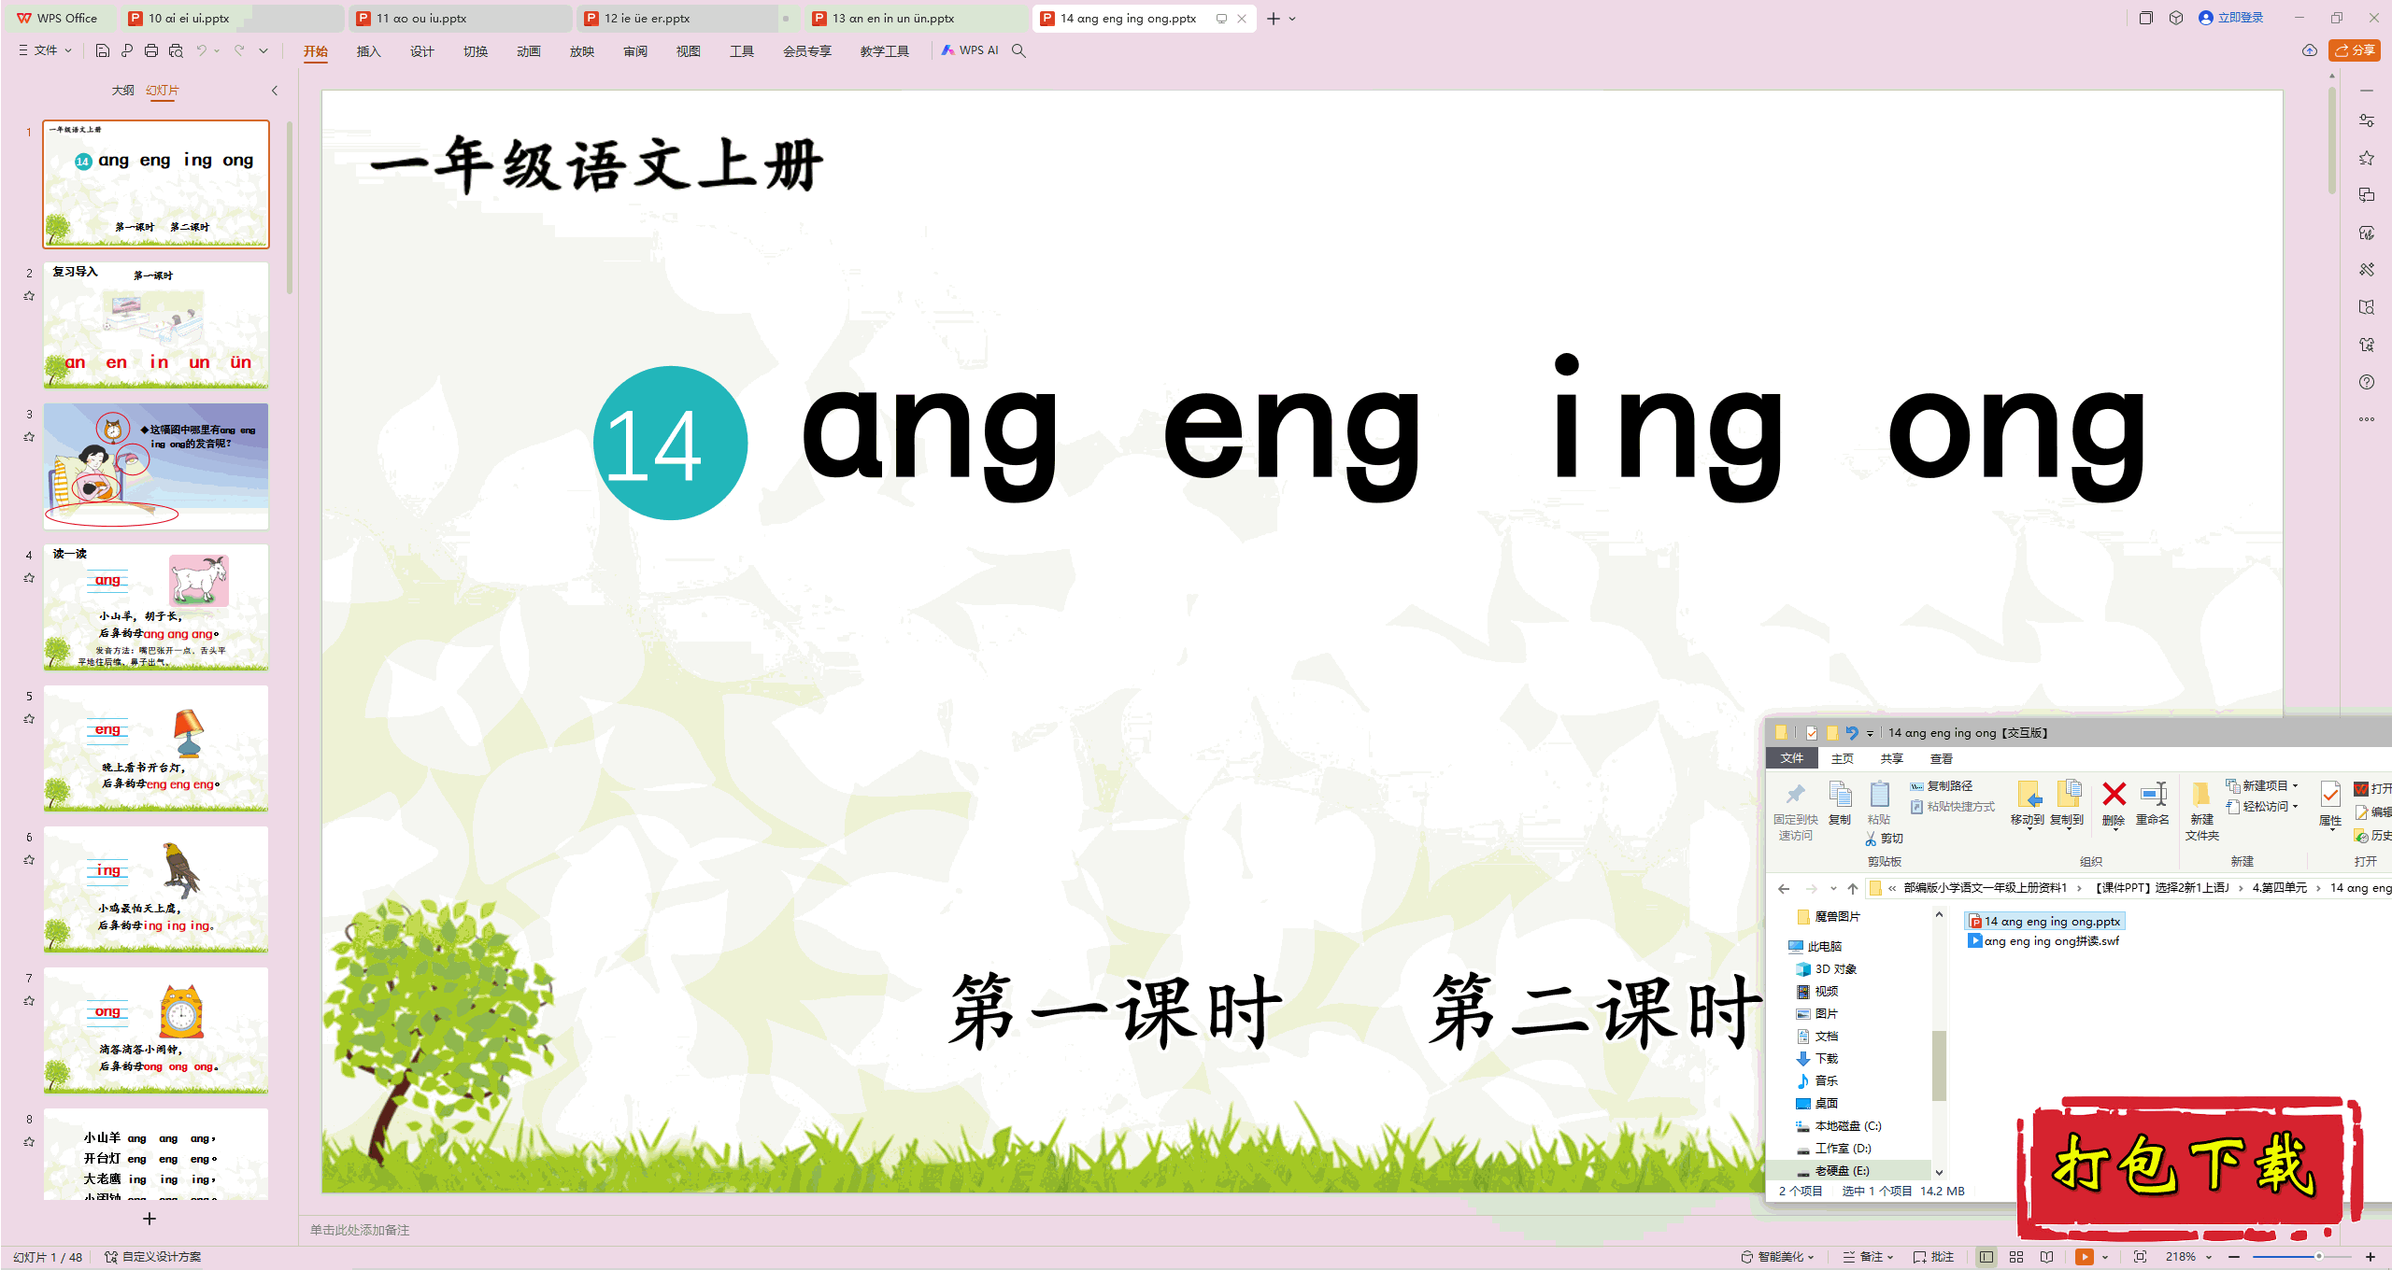Switch slide panel to 幻灯片 view
Image resolution: width=2392 pixels, height=1270 pixels.
point(163,91)
